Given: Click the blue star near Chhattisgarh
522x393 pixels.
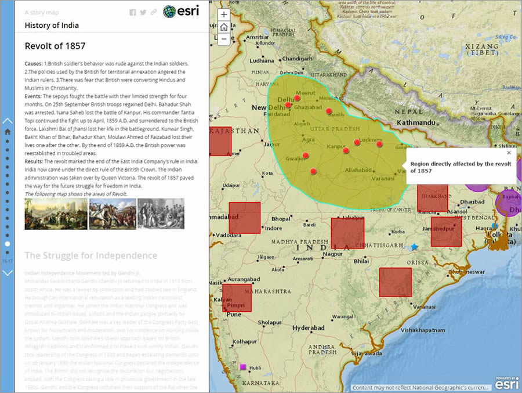Looking at the screenshot, I should point(414,247).
